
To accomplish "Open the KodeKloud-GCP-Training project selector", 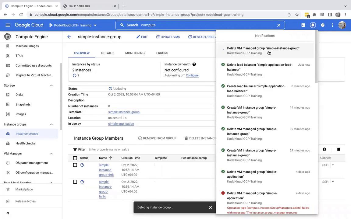I will coord(73,25).
